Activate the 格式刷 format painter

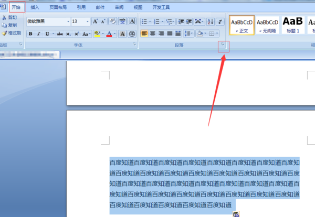[x=12, y=33]
